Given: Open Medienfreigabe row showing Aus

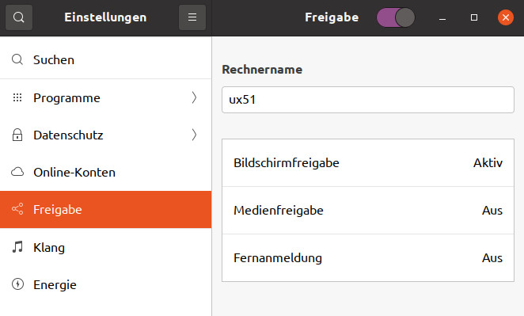Looking at the screenshot, I should [368, 211].
